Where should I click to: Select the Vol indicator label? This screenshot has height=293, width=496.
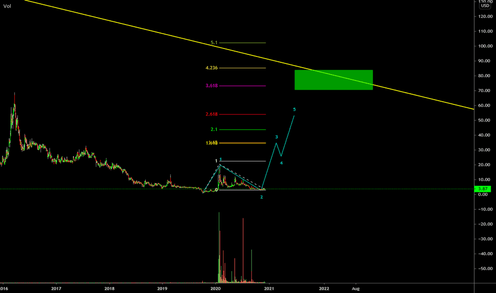7,6
